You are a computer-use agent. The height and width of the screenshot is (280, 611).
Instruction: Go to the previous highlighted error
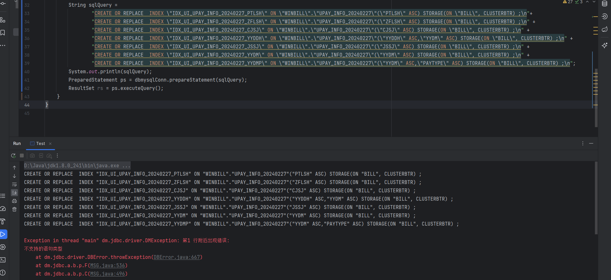[x=587, y=2]
